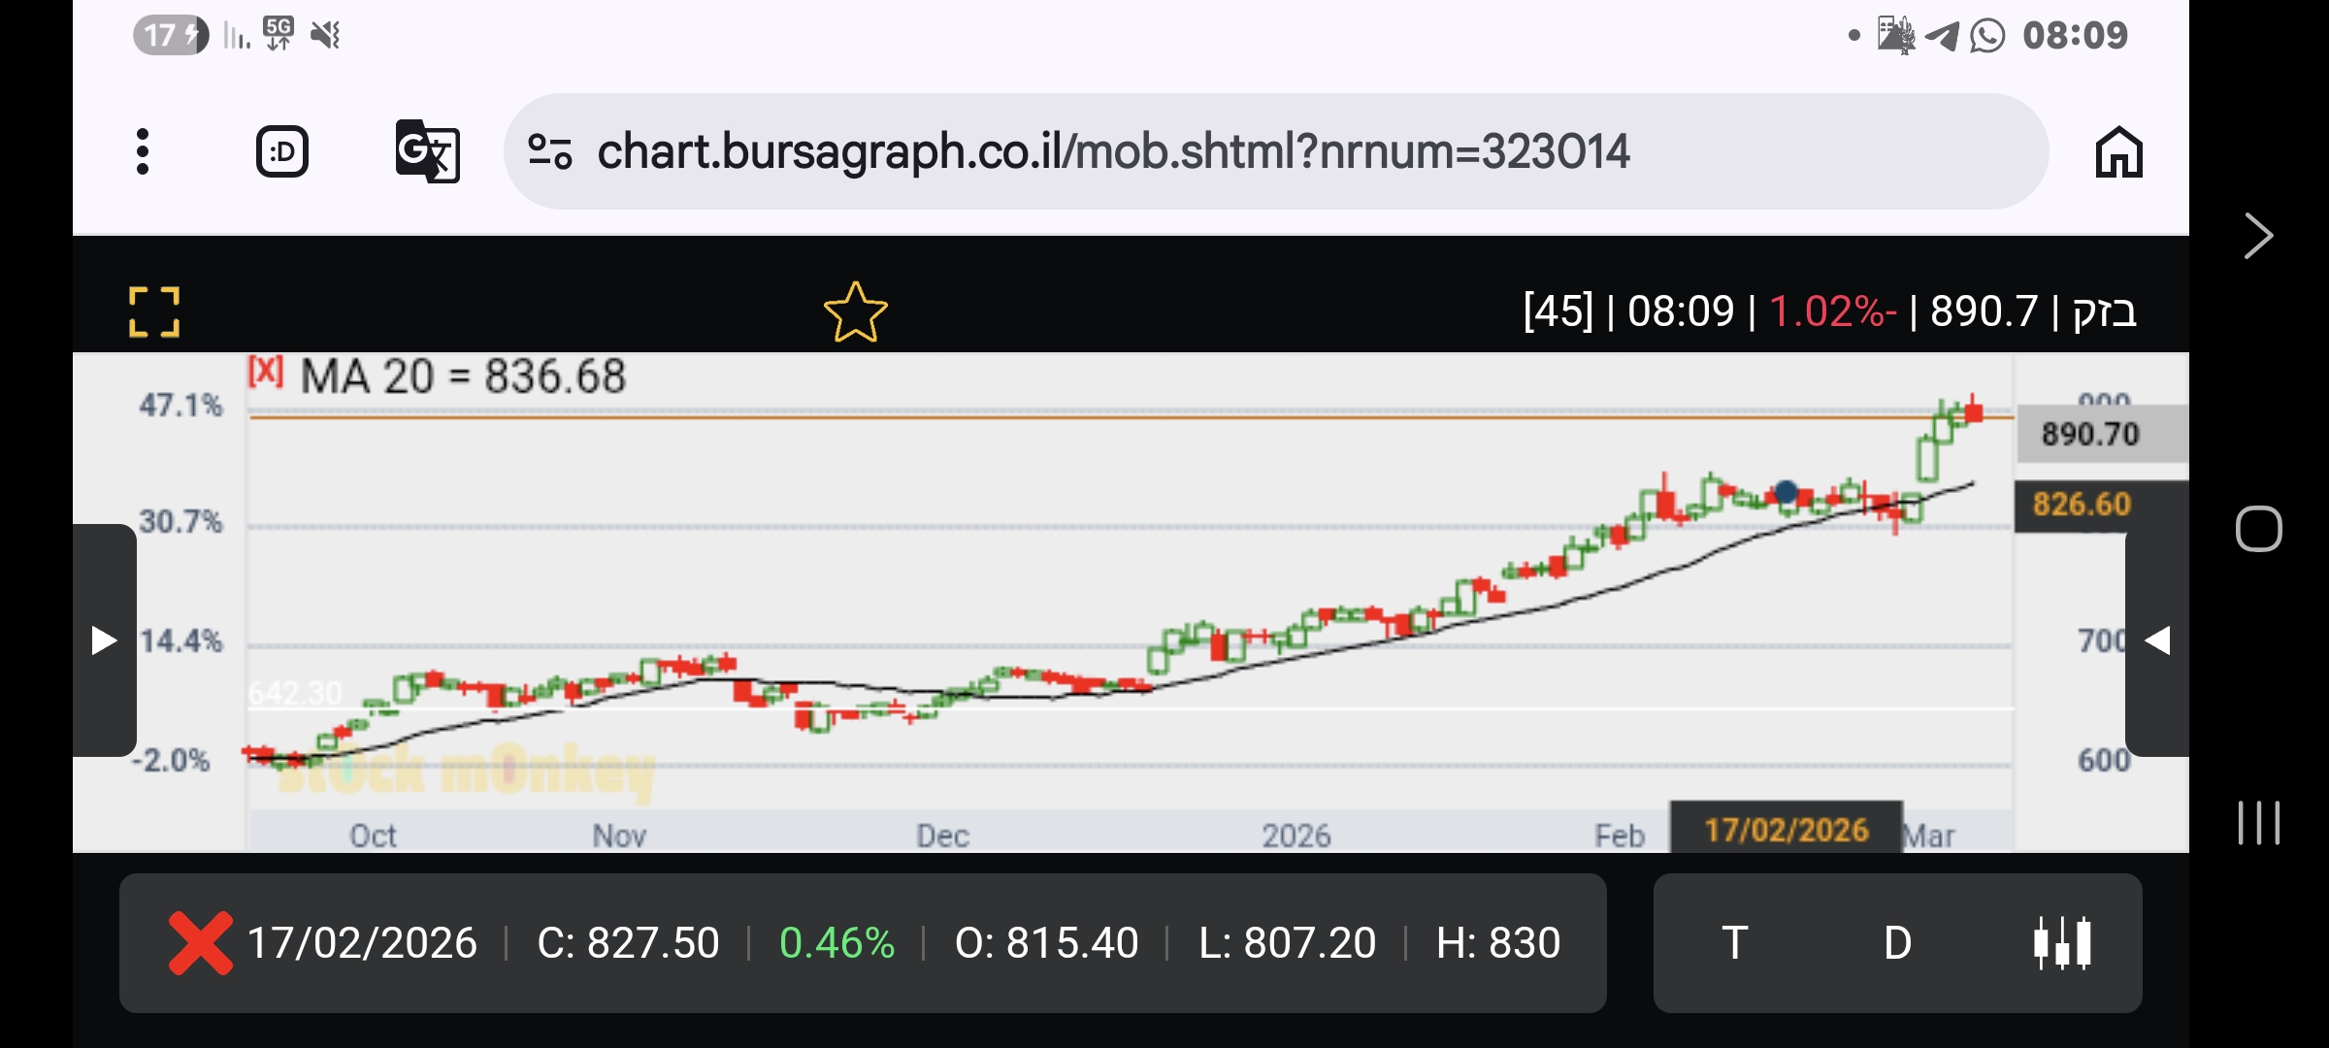Image resolution: width=2329 pixels, height=1048 pixels.
Task: Tap the URL address bar
Action: [x=1112, y=152]
